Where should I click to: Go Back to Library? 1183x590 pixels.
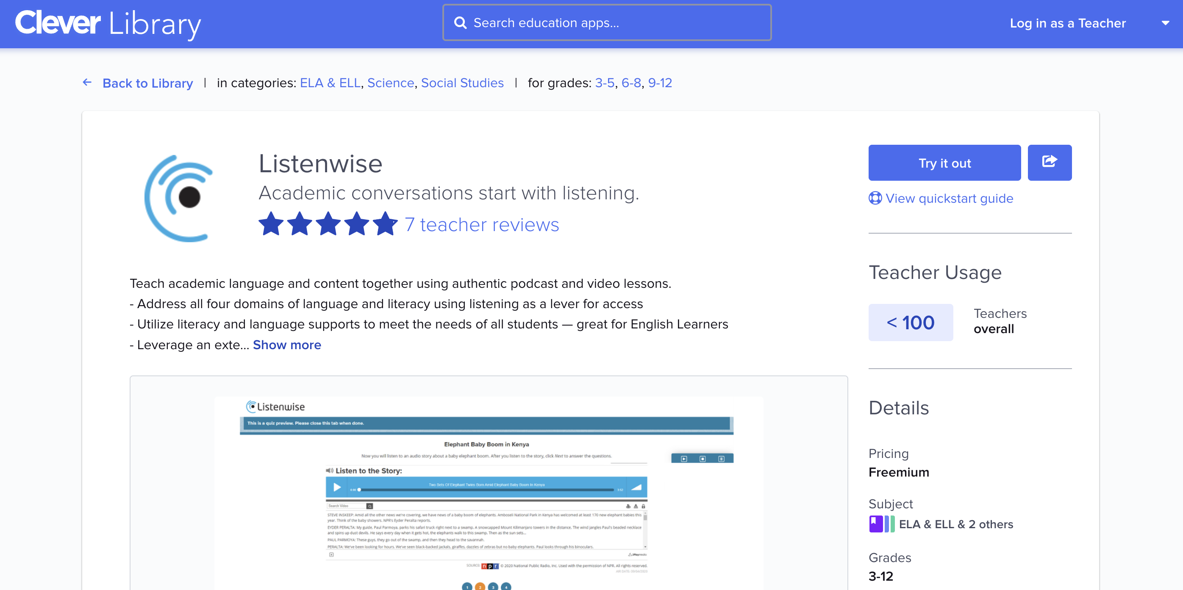tap(147, 83)
